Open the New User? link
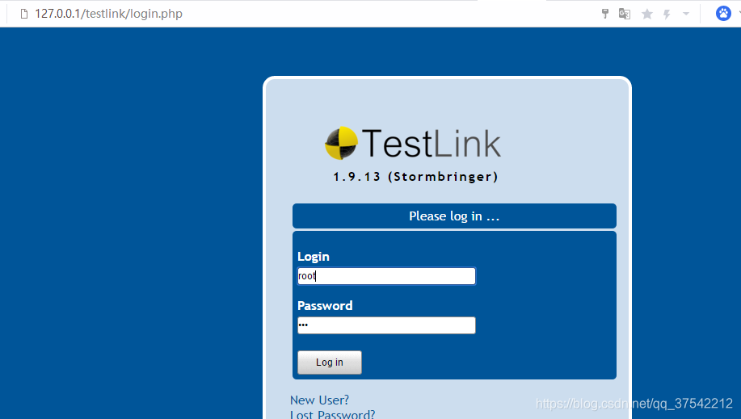Viewport: 741px width, 419px height. coord(319,400)
